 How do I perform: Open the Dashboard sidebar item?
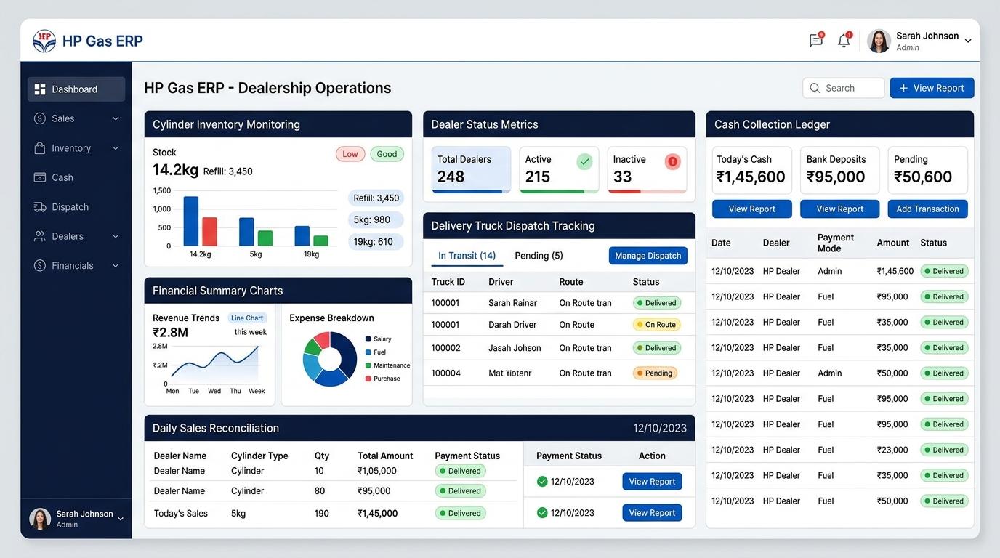(x=76, y=89)
